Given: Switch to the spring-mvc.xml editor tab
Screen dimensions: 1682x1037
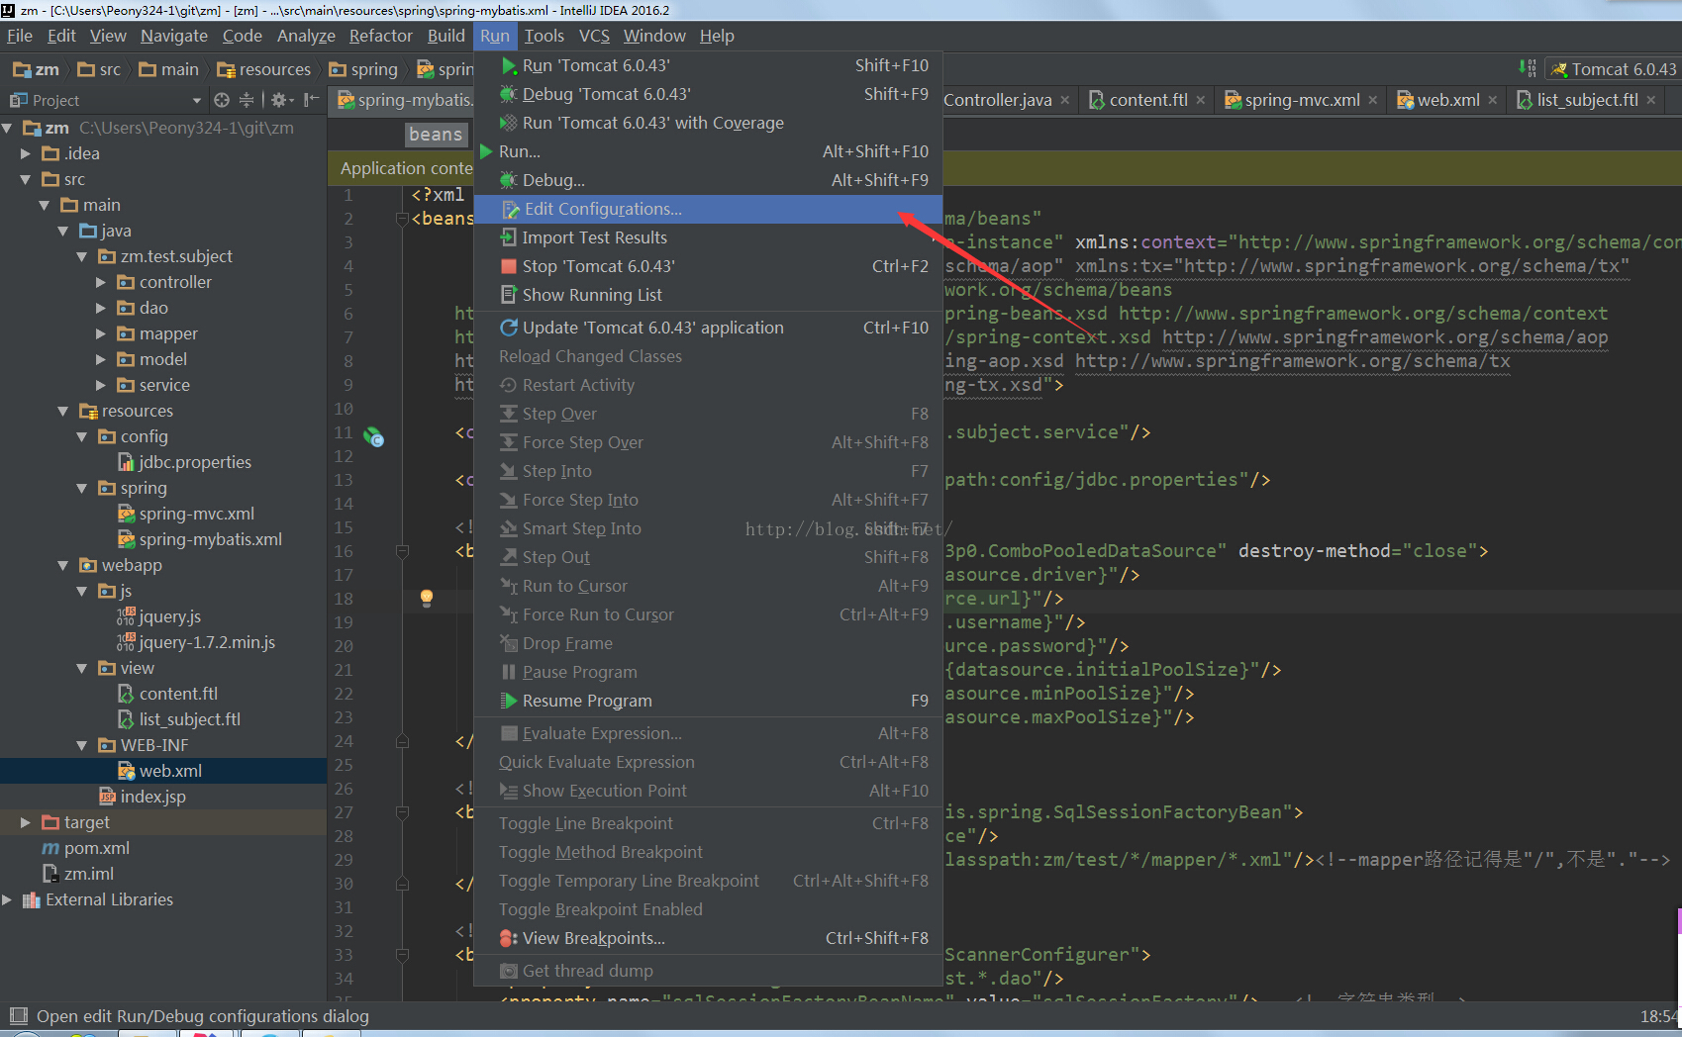Looking at the screenshot, I should point(1301,100).
